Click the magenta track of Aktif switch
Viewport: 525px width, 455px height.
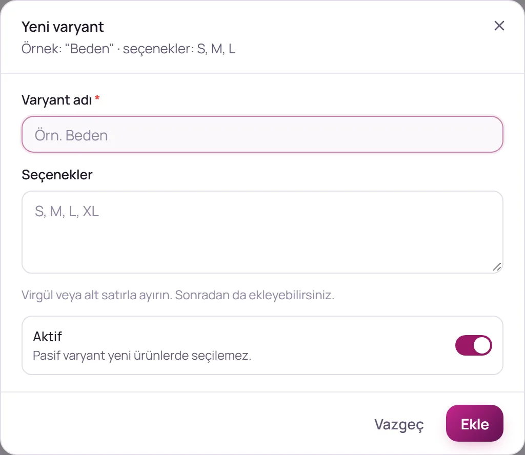point(463,345)
